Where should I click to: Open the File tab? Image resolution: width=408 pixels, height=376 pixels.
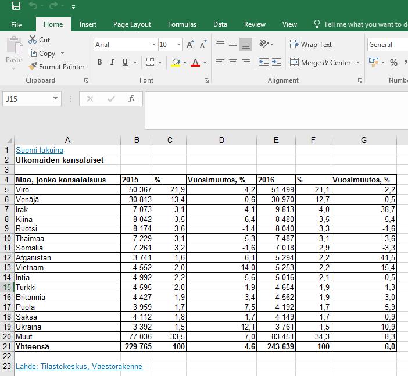[x=16, y=24]
